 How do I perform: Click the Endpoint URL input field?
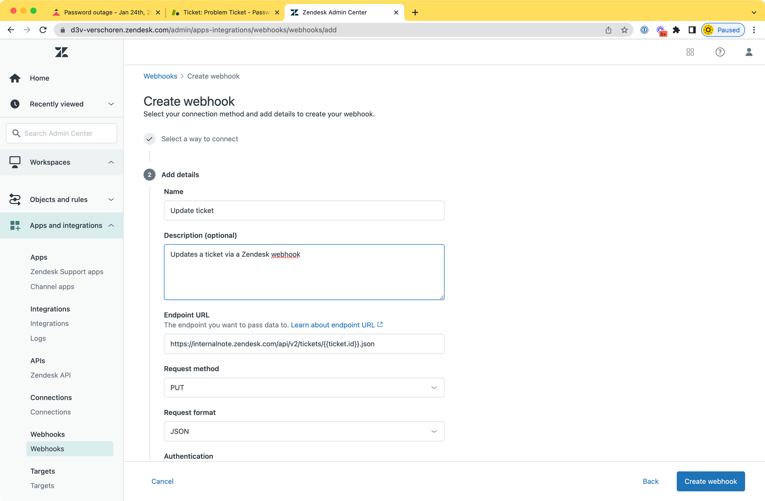304,344
